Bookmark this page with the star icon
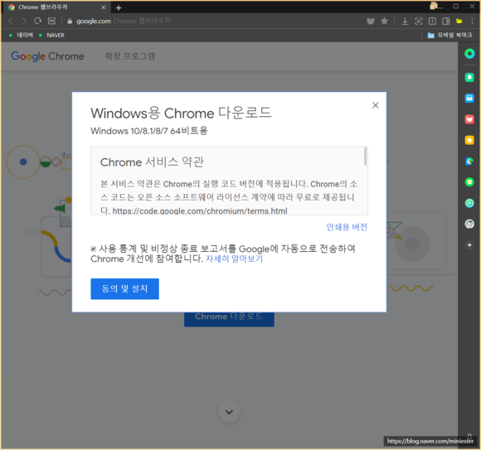This screenshot has width=481, height=450. tap(384, 22)
